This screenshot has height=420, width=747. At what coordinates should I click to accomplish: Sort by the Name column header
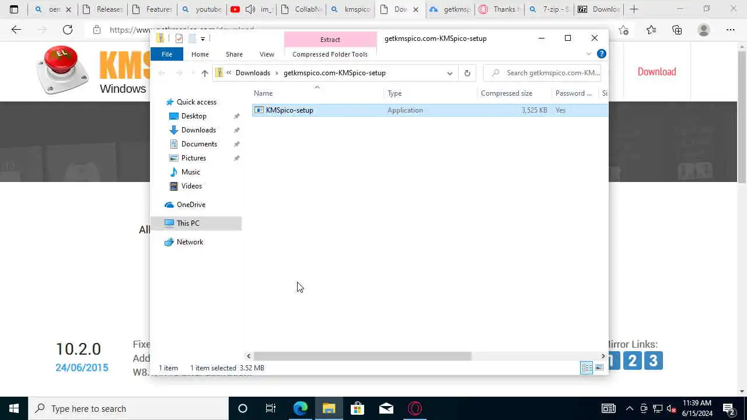coord(263,93)
